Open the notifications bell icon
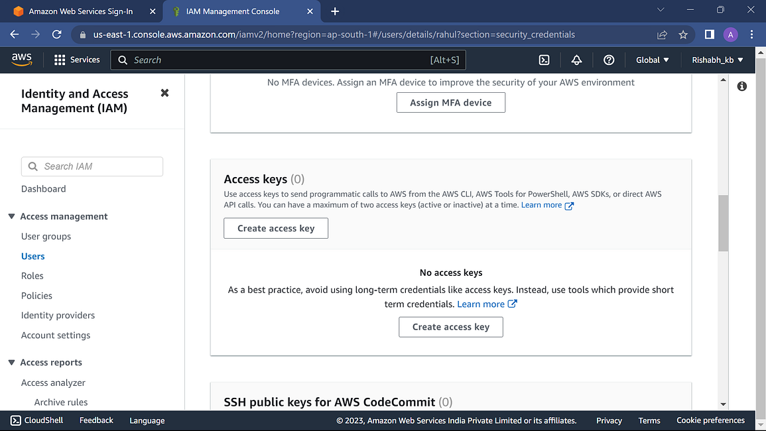Viewport: 766px width, 431px height. (576, 60)
